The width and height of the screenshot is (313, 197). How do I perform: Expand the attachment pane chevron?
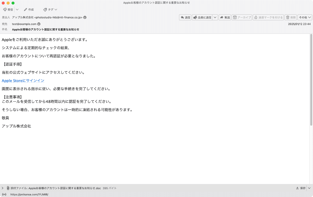click(3, 188)
